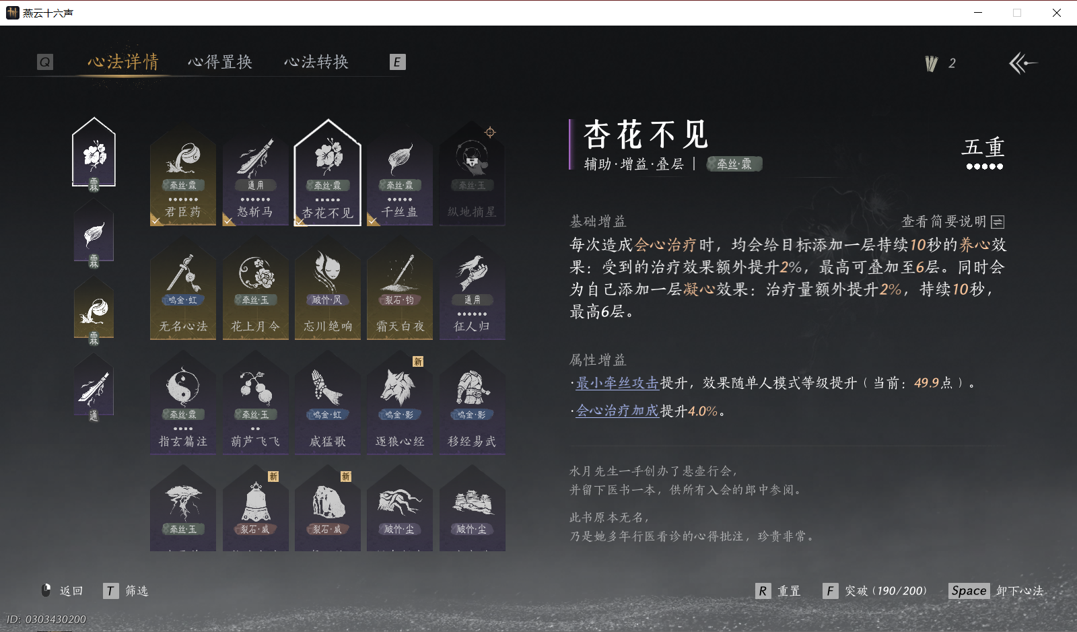Close the 燕云十六声 window
1077x632 pixels.
pyautogui.click(x=1057, y=13)
